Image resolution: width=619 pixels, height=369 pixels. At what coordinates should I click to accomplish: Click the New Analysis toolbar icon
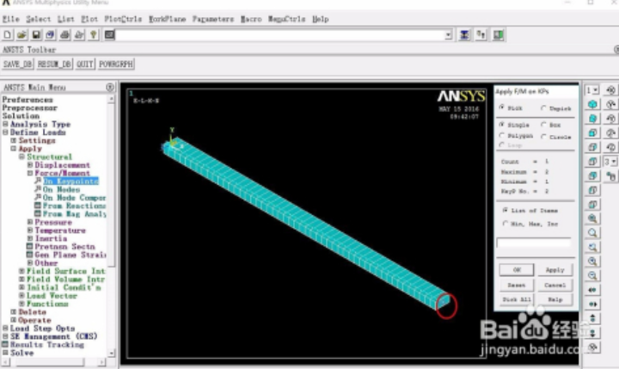click(7, 34)
